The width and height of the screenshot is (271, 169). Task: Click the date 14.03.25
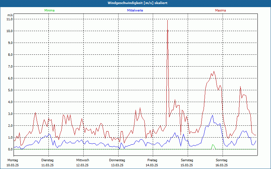[x=152, y=165]
